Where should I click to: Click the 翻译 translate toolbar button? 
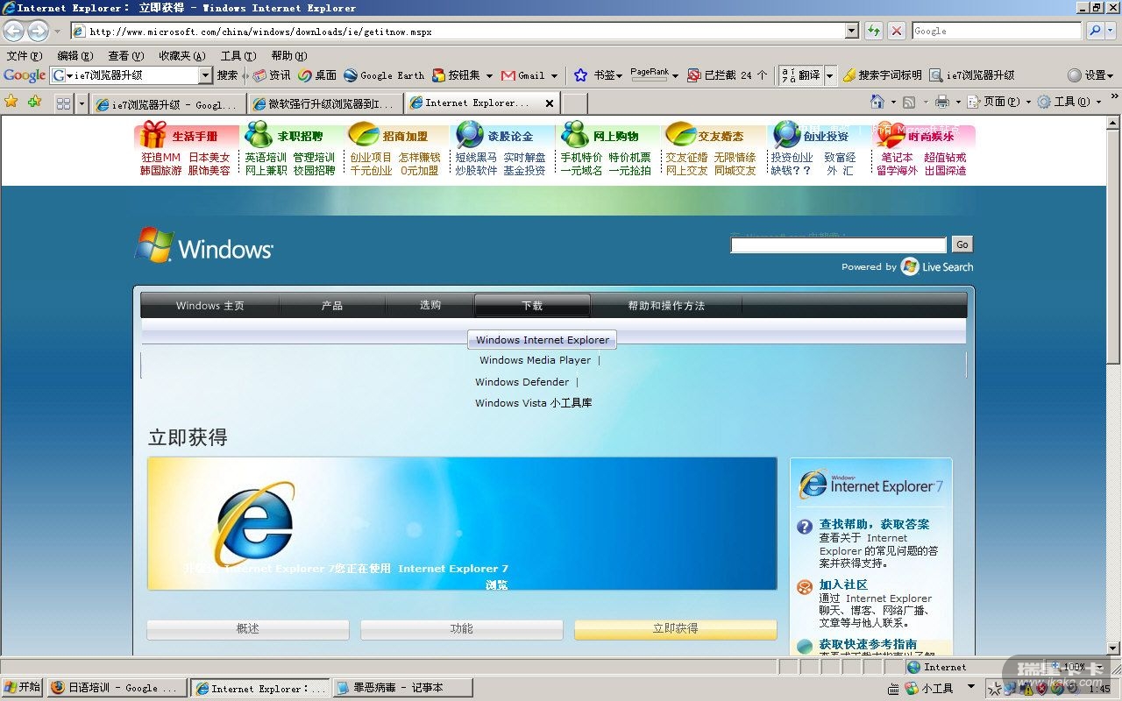click(x=800, y=75)
